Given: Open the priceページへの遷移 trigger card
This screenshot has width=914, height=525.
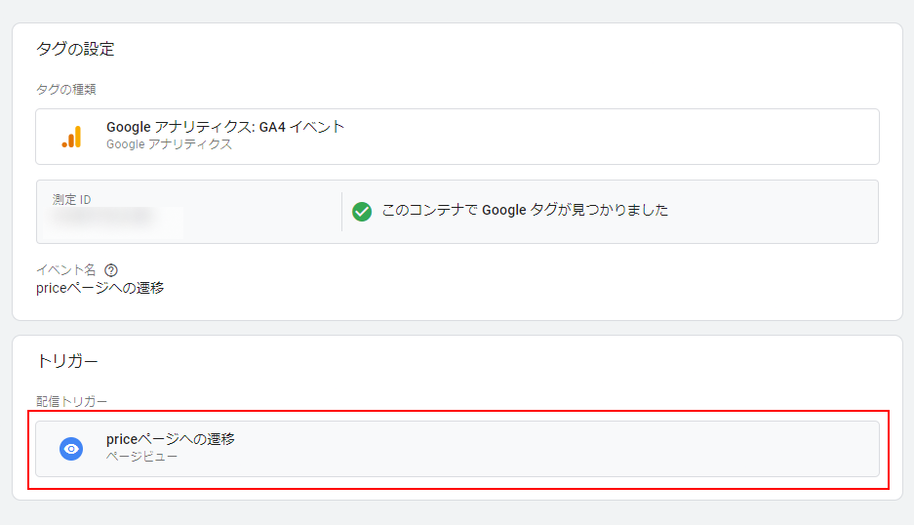Looking at the screenshot, I should [x=457, y=449].
